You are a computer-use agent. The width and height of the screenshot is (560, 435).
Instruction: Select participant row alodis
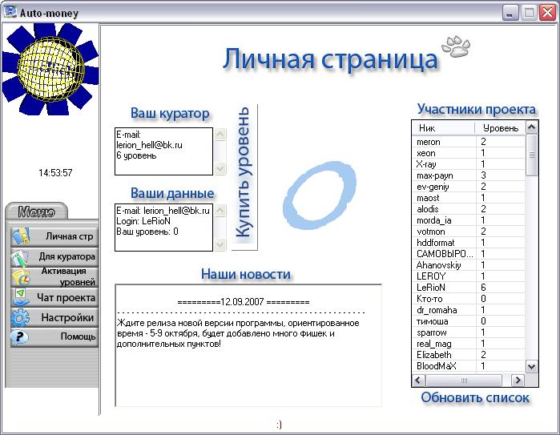469,209
